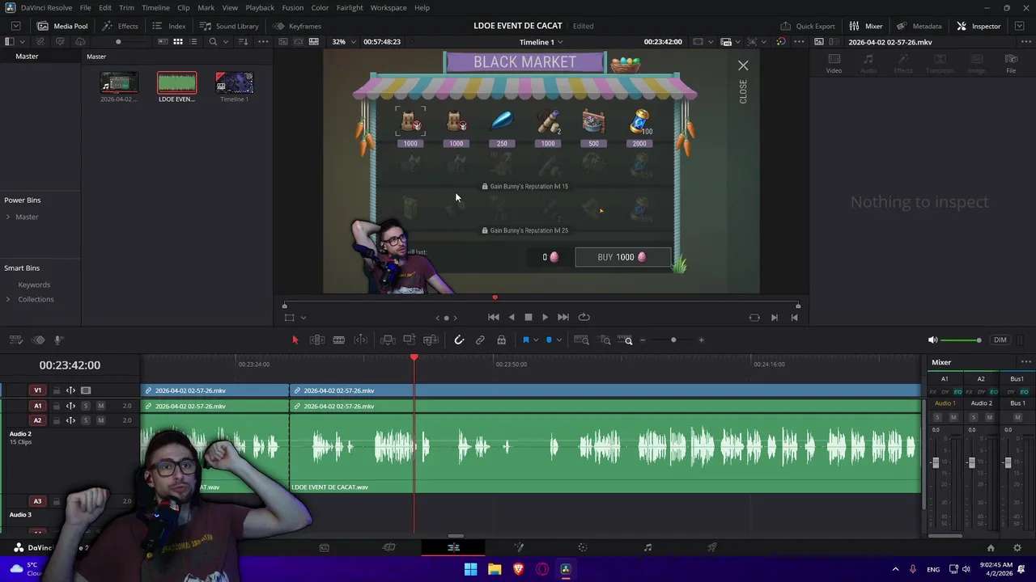Solo audio track A2

86,420
